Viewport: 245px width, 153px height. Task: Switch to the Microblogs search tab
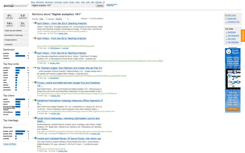coord(40,2)
